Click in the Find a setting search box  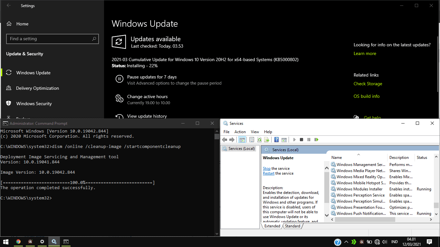click(53, 39)
